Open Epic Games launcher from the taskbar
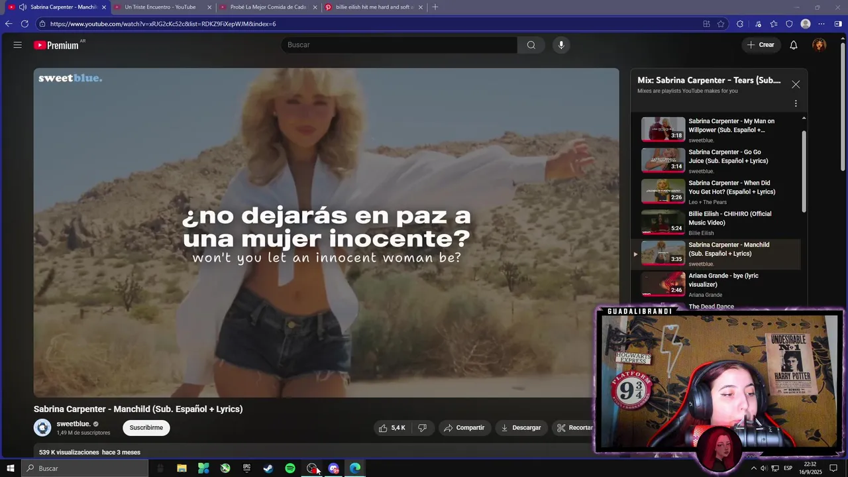The width and height of the screenshot is (848, 477). (246, 468)
